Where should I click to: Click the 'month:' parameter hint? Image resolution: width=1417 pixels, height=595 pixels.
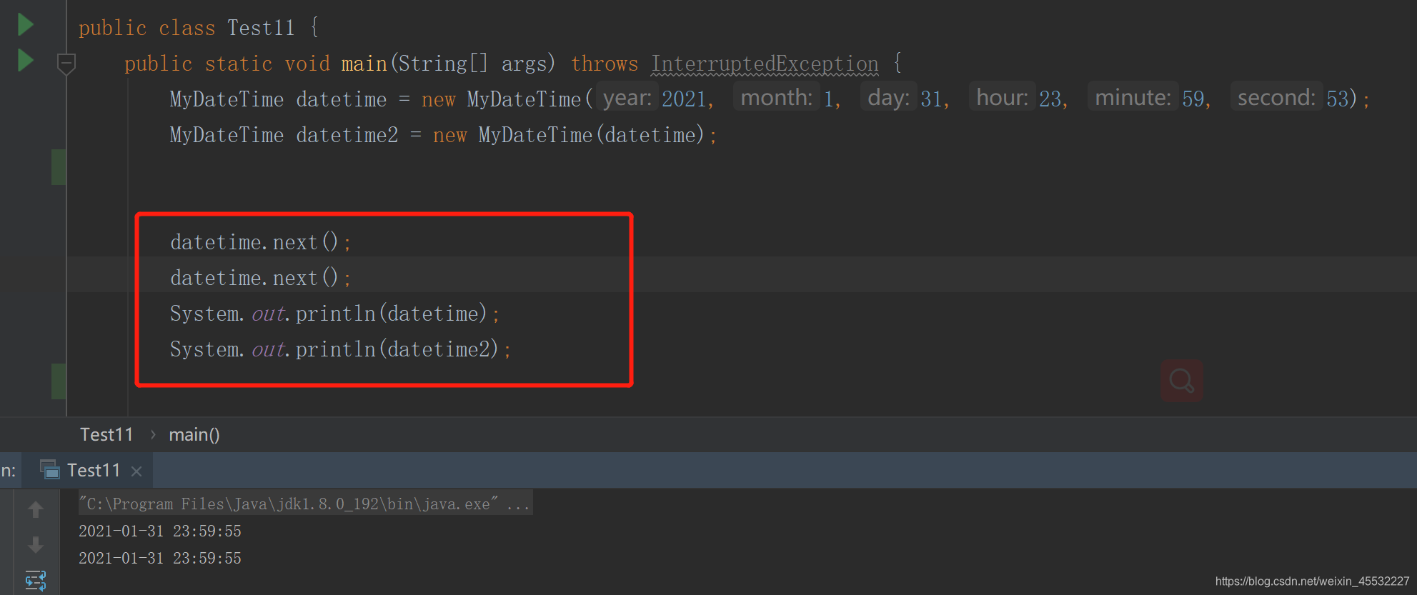click(x=777, y=97)
